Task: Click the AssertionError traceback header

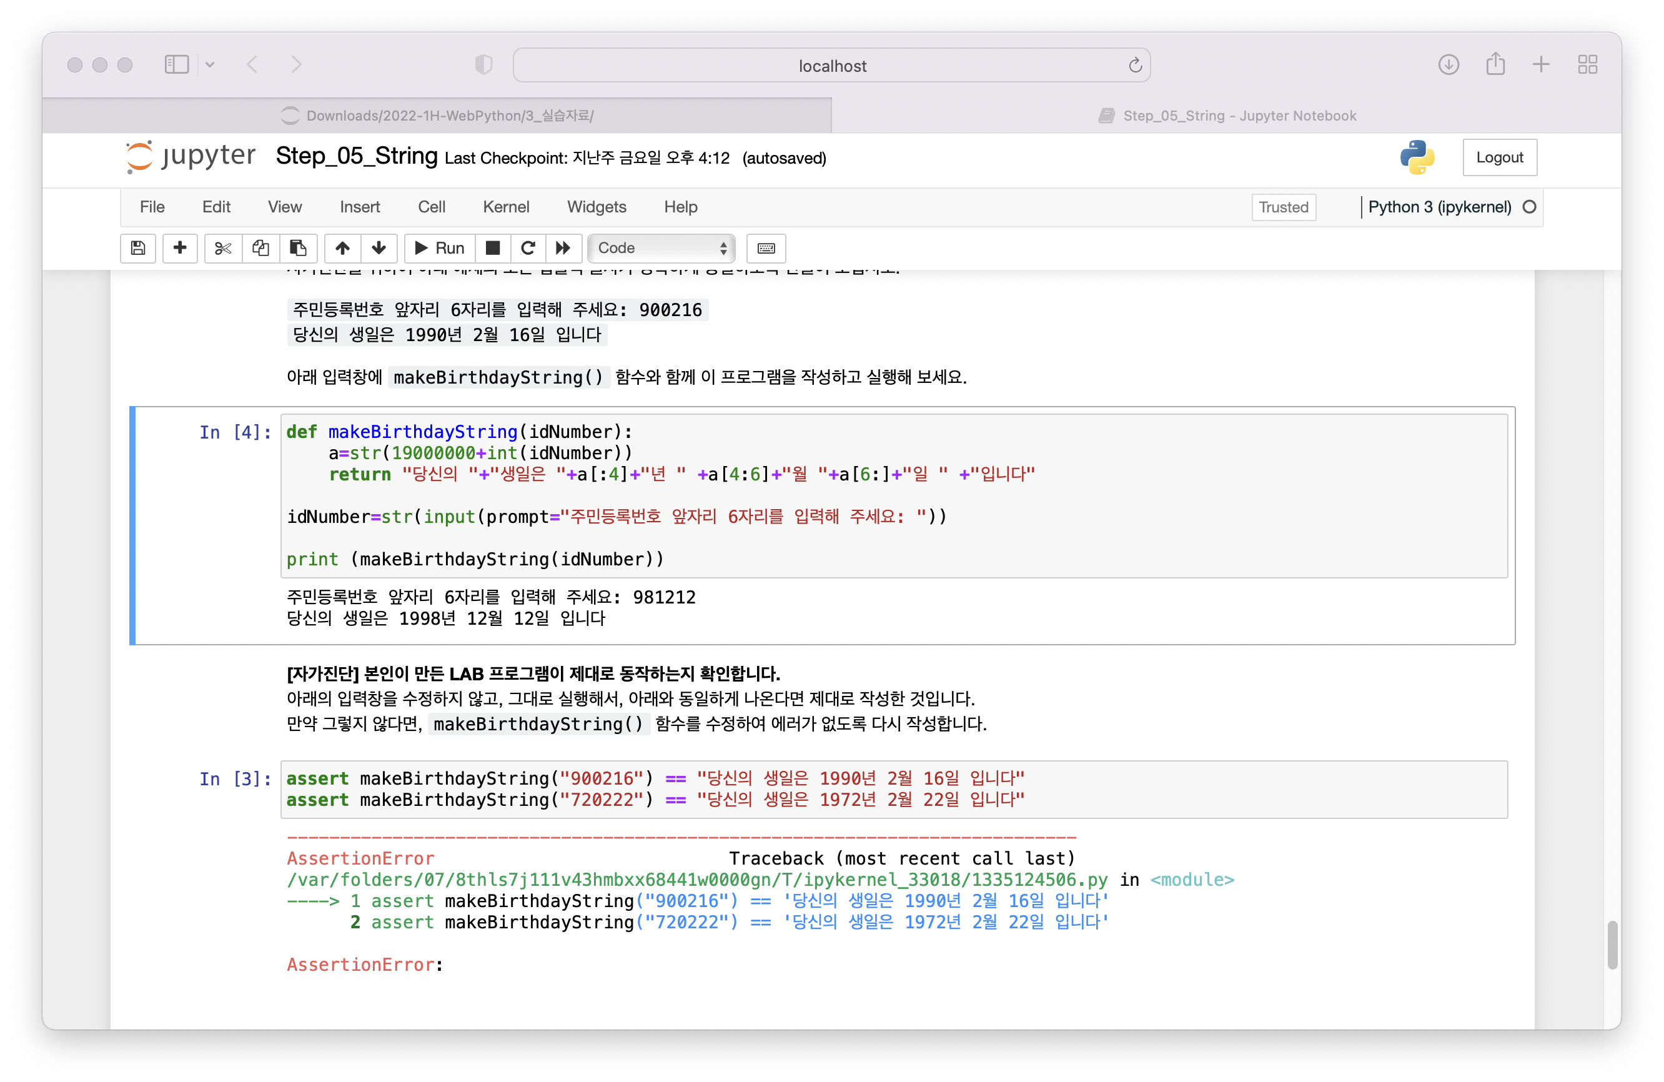Action: tap(681, 859)
